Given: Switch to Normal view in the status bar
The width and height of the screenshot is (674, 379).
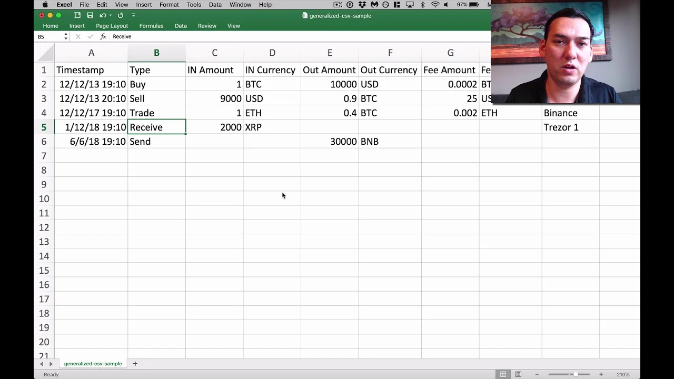Looking at the screenshot, I should pos(503,374).
